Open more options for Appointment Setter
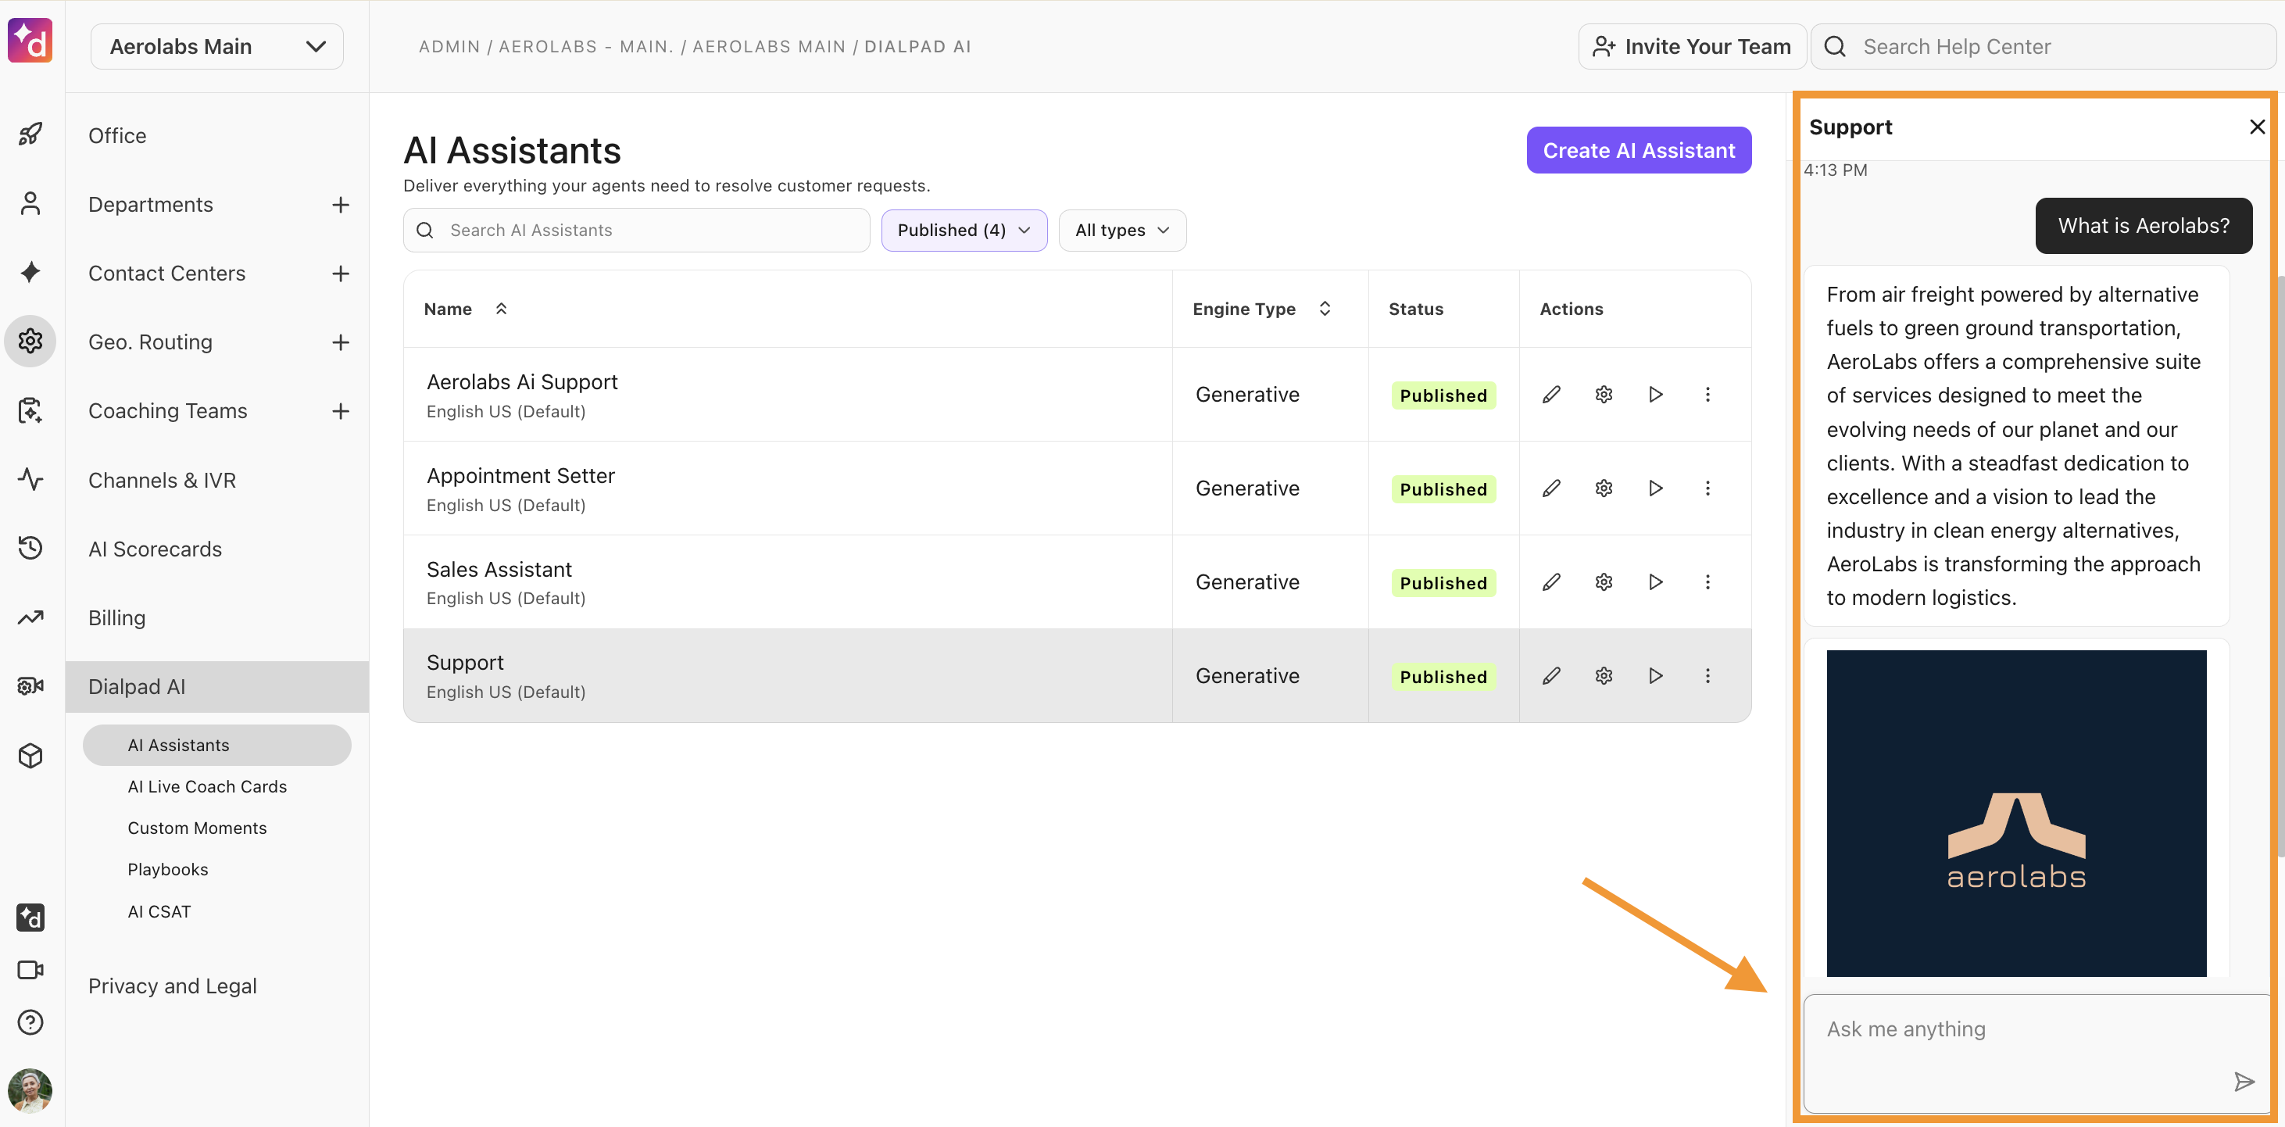 [x=1707, y=488]
